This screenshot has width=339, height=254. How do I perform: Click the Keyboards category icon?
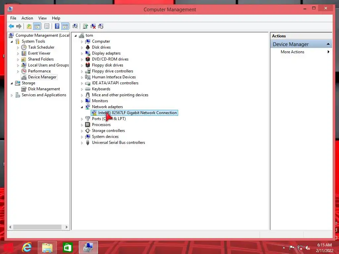click(87, 89)
